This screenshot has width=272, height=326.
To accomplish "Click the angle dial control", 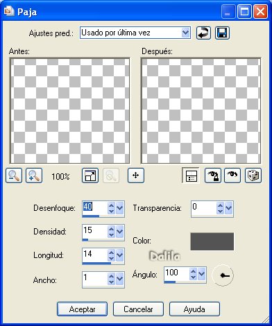I will pos(223,275).
